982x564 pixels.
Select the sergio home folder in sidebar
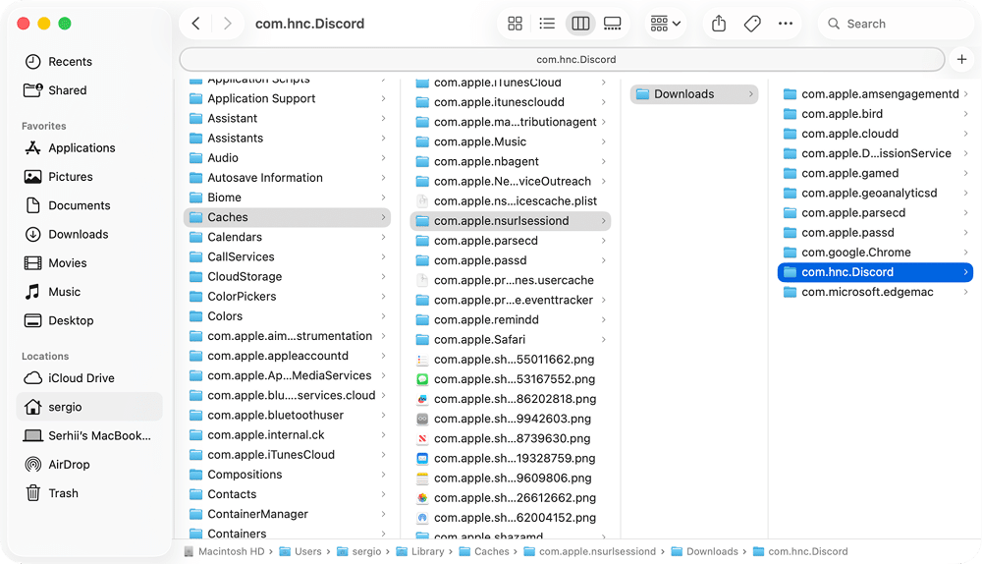click(x=89, y=407)
